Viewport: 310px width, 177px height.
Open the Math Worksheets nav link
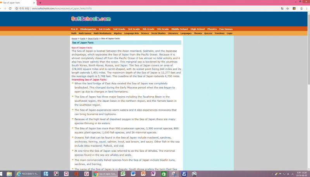[x=102, y=33]
